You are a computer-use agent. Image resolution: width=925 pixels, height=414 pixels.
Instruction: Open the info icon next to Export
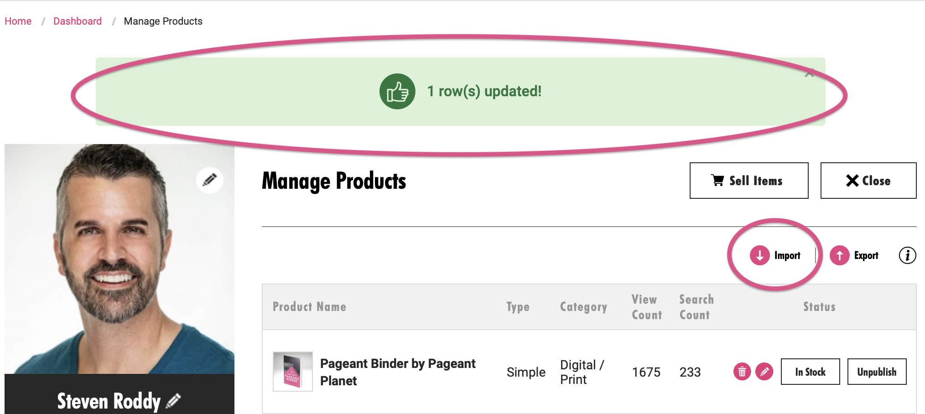tap(907, 255)
